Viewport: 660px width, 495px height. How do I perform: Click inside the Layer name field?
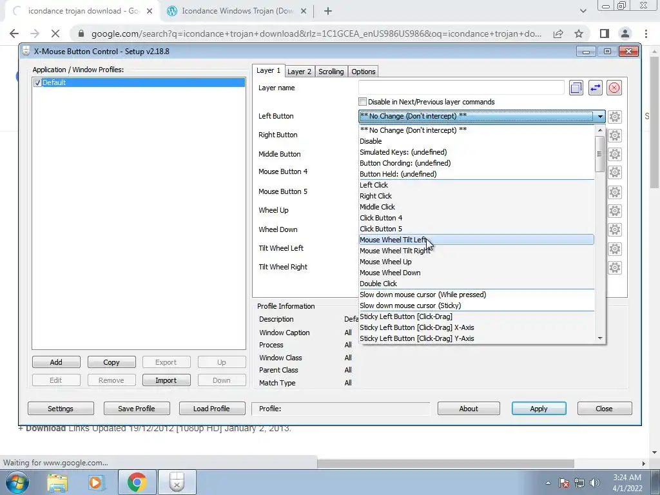tap(461, 88)
